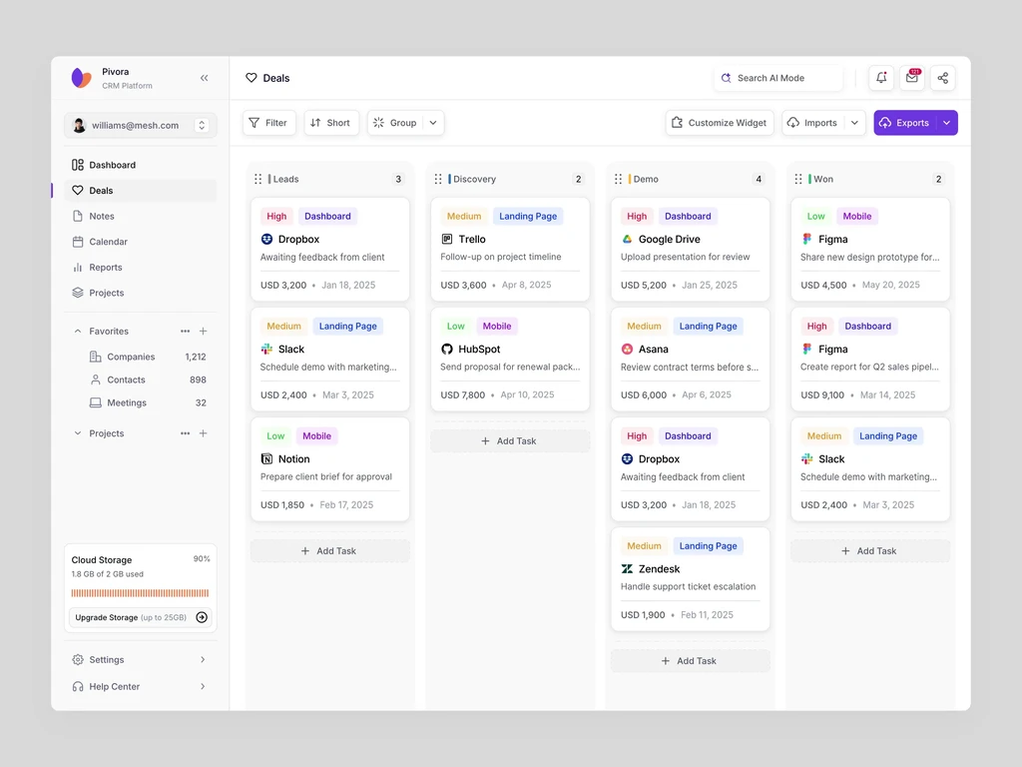Click the Search AI Mode field
The width and height of the screenshot is (1022, 767).
click(778, 78)
